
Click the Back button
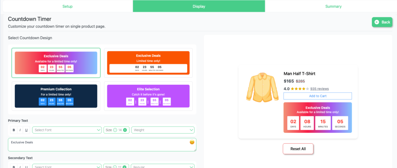(382, 22)
